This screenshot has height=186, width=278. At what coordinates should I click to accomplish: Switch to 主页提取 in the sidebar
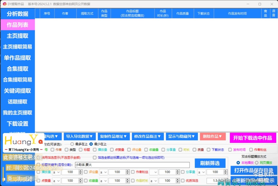tap(18, 36)
